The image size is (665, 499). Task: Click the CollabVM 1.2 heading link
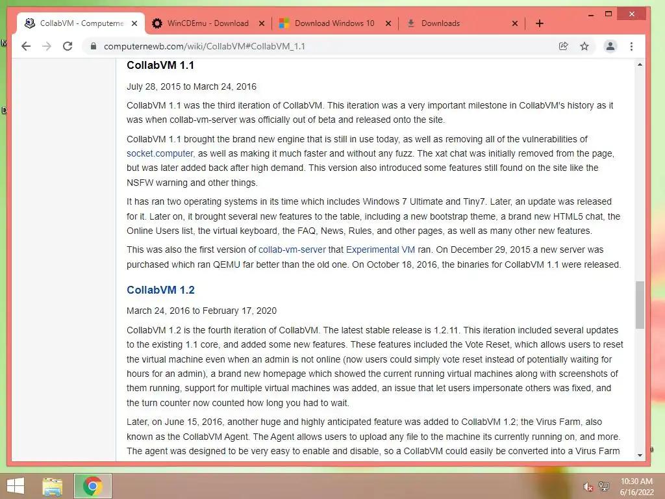pos(160,290)
